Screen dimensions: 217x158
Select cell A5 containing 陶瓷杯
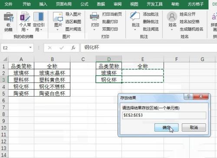(21, 94)
